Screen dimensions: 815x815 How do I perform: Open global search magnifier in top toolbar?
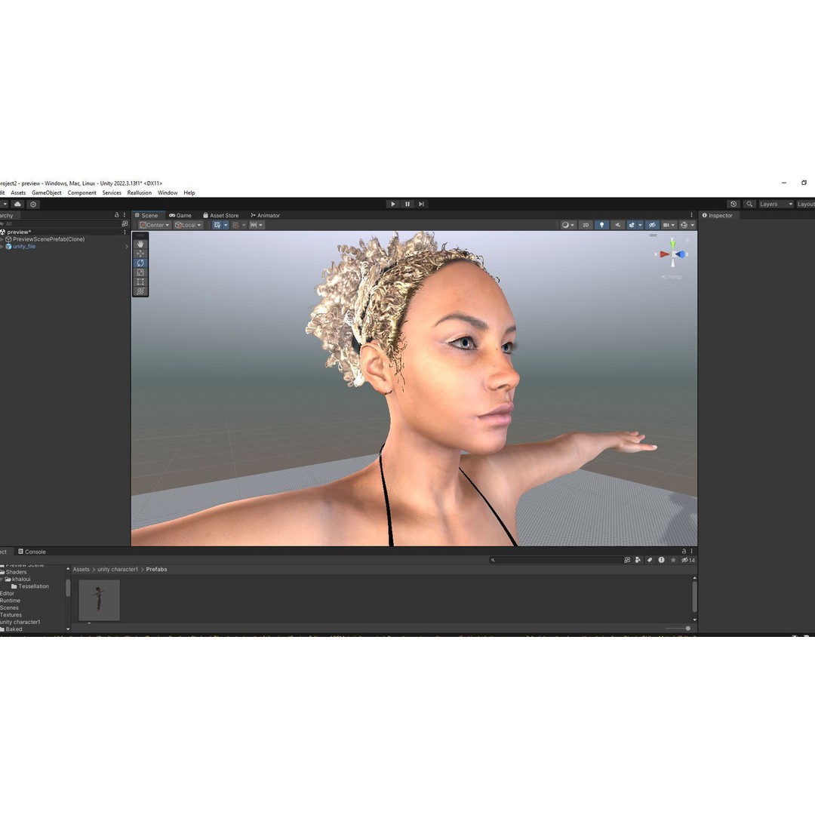pyautogui.click(x=749, y=205)
